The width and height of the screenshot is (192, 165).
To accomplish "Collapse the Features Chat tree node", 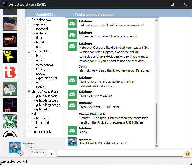I will (29, 51).
